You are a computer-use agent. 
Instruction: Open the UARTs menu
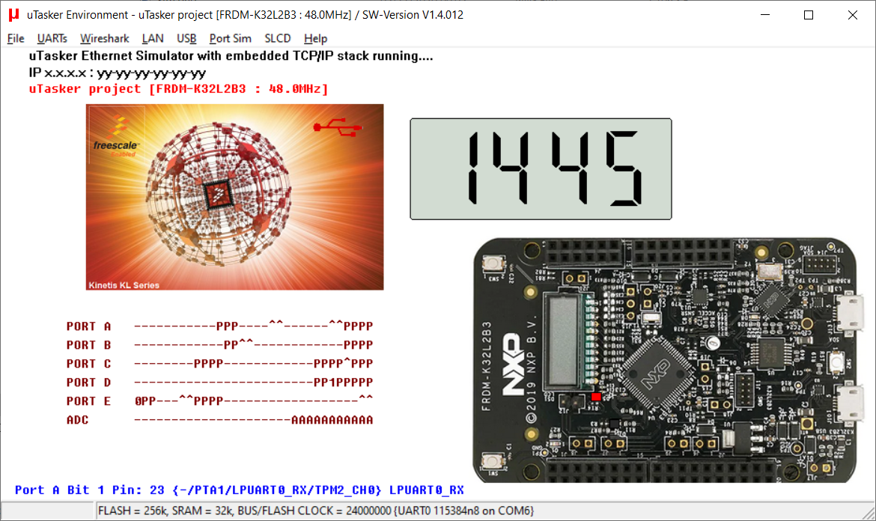pyautogui.click(x=52, y=38)
